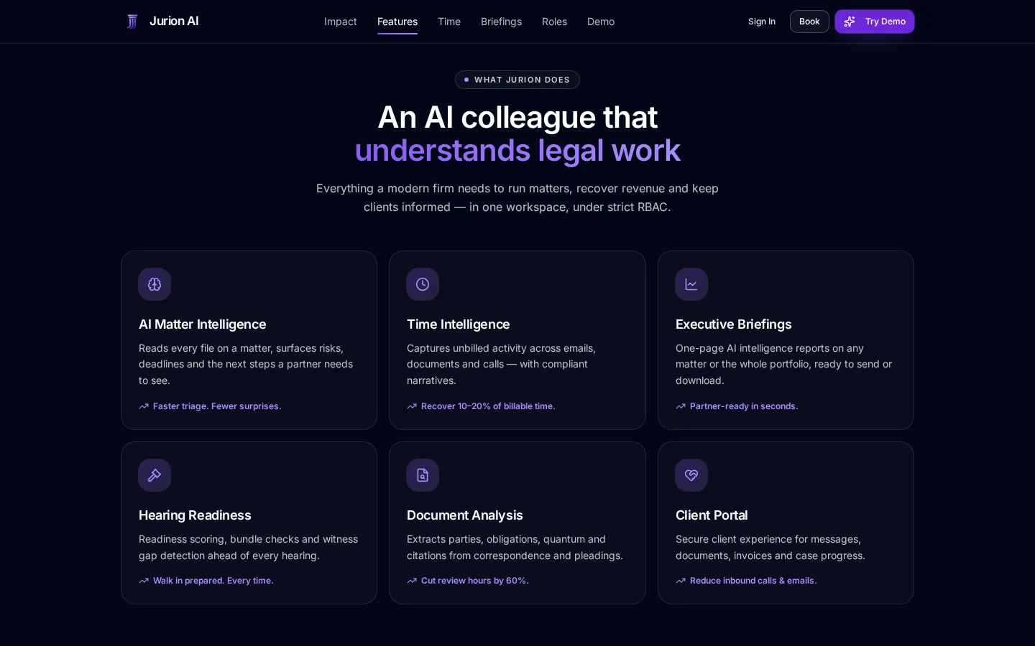This screenshot has height=646, width=1035.
Task: Click the sparkle icon in Try Demo button
Action: pyautogui.click(x=850, y=22)
